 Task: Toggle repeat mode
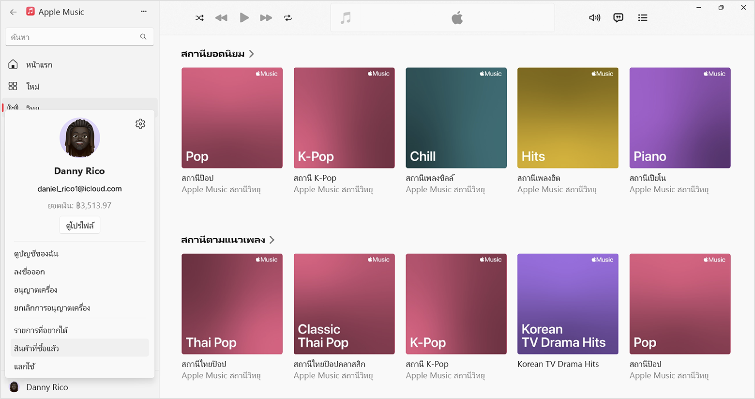click(x=288, y=18)
